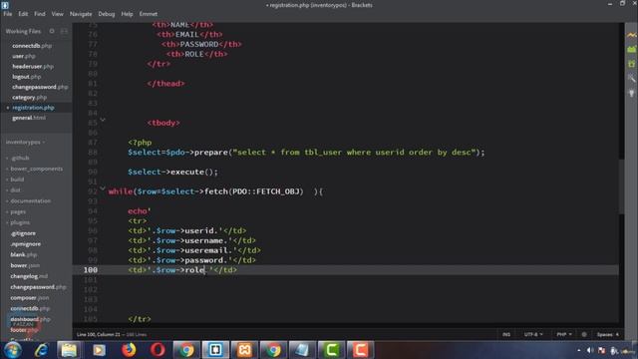Viewport: 638px width, 359px height.
Task: Open the Extension Manager icon
Action: pyautogui.click(x=631, y=49)
